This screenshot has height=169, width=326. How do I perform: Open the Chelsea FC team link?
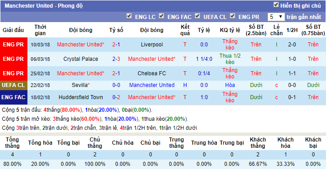[152, 73]
